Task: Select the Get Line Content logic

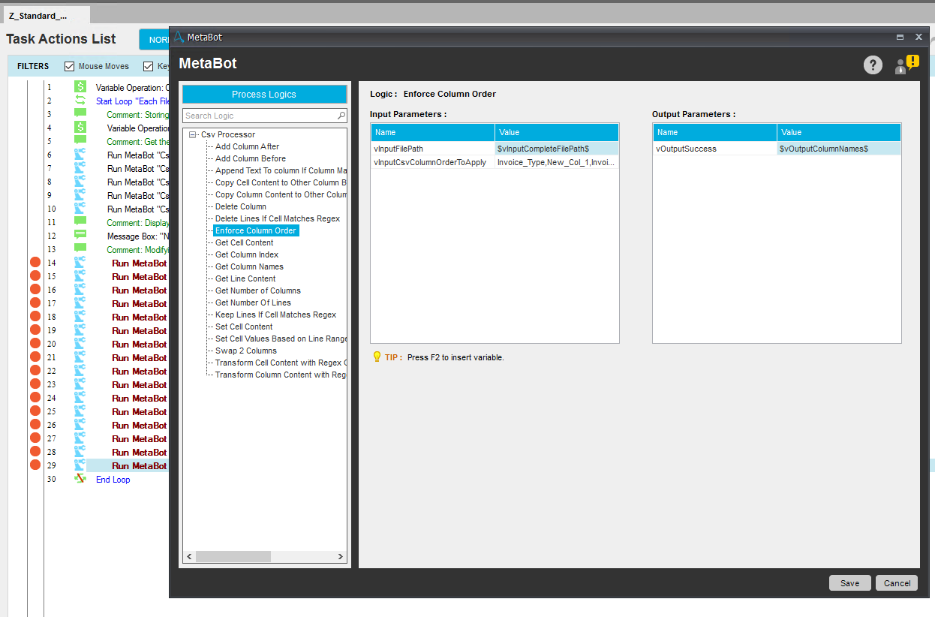Action: 245,278
